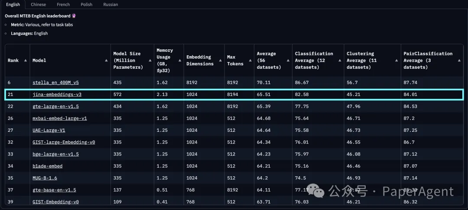Open the Russian leaderboard tab

tap(110, 4)
